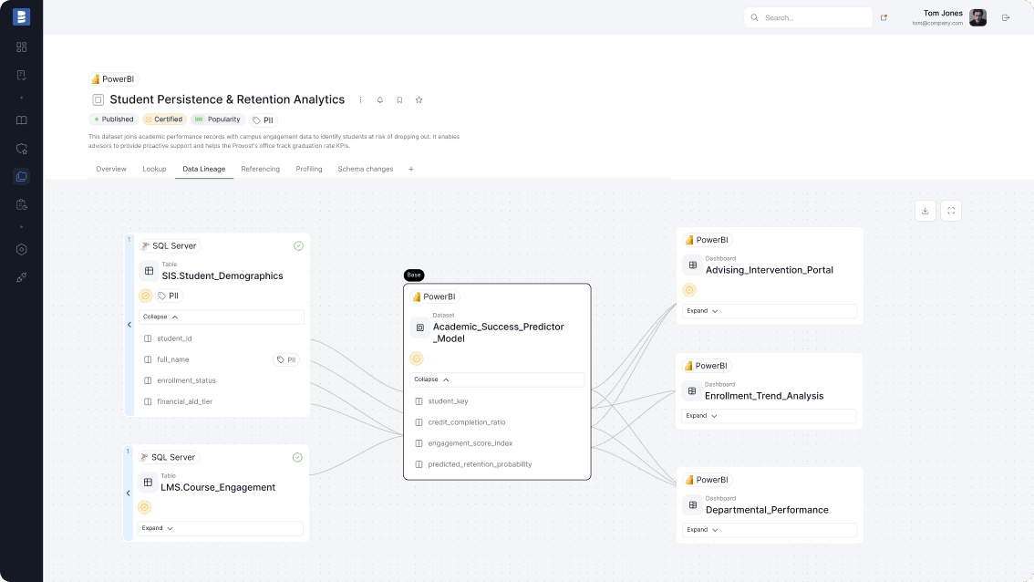This screenshot has width=1034, height=582.
Task: Click the Search field in the top bar
Action: (x=808, y=17)
